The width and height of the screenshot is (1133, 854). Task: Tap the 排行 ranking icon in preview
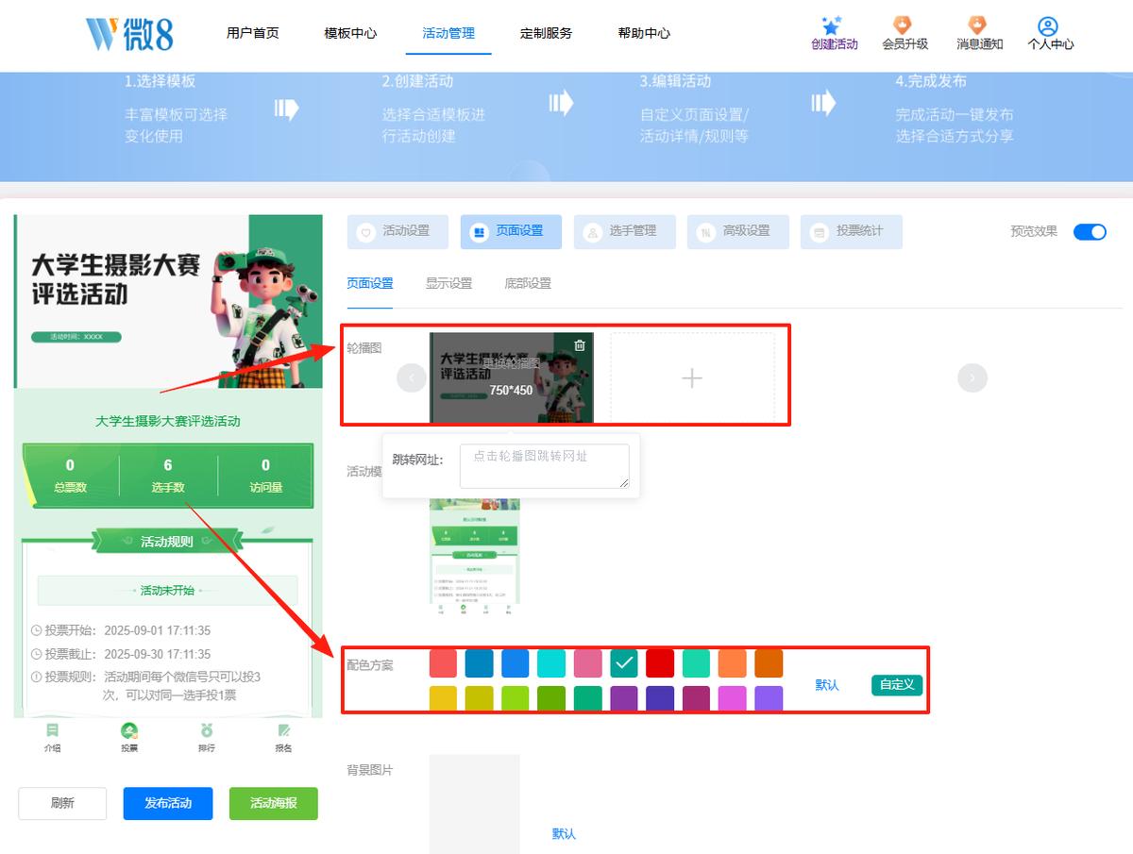207,730
